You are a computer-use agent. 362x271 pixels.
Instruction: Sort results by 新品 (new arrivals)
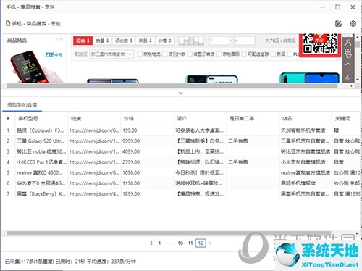coord(146,41)
